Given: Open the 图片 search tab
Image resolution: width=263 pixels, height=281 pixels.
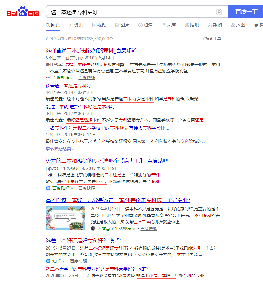Looking at the screenshot, I should click(122, 25).
